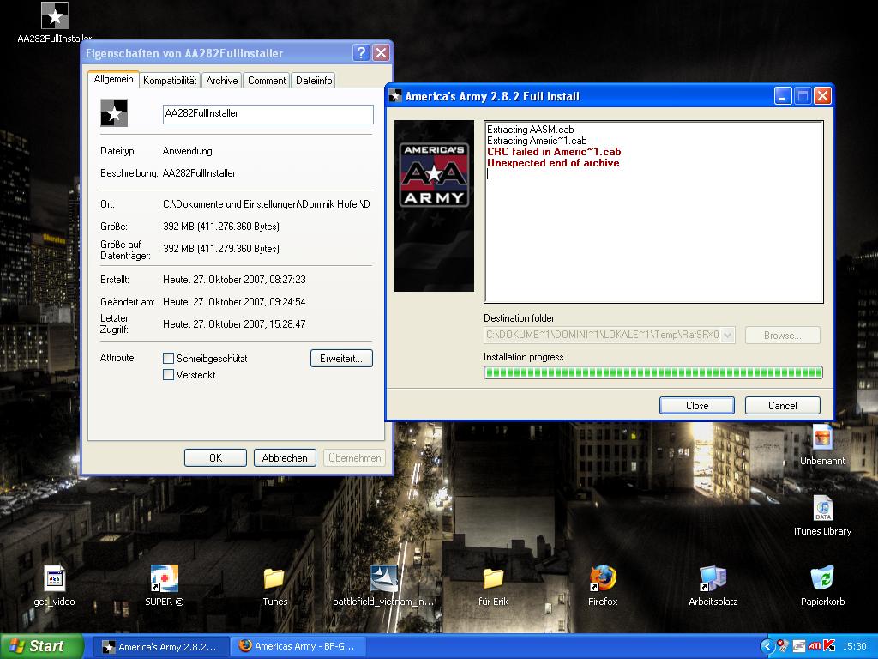
Task: Switch to the Americas Army Firefox taskbar button
Action: [x=298, y=647]
